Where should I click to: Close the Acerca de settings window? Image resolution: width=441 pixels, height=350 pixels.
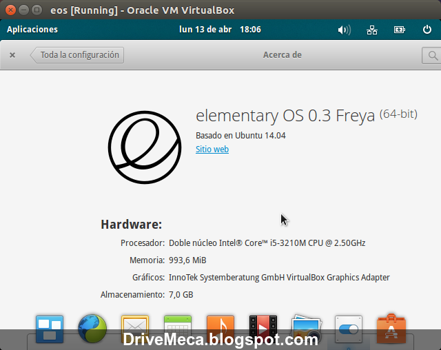click(12, 55)
